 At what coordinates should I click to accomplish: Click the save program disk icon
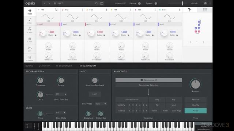(x=102, y=3)
